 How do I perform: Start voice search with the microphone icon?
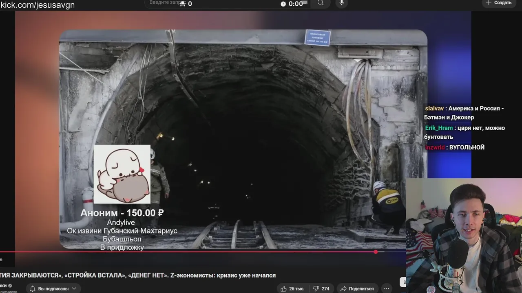[x=342, y=3]
